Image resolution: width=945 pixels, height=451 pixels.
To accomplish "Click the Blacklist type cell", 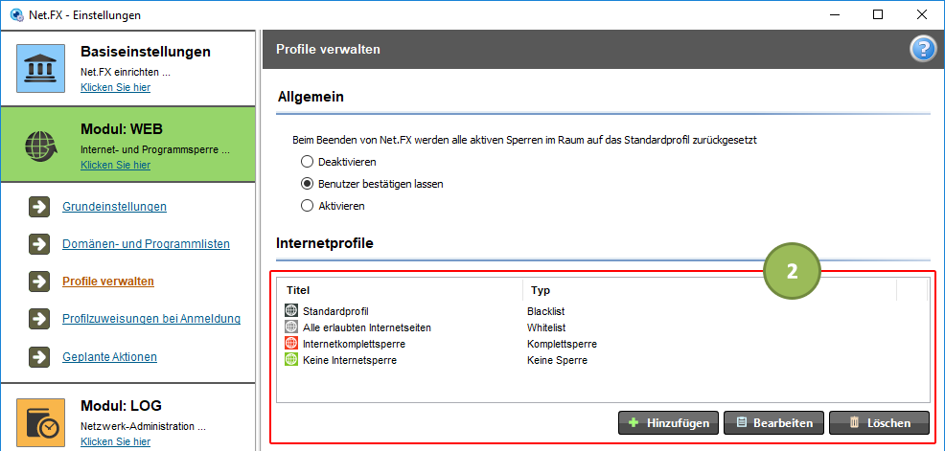I will coord(545,311).
